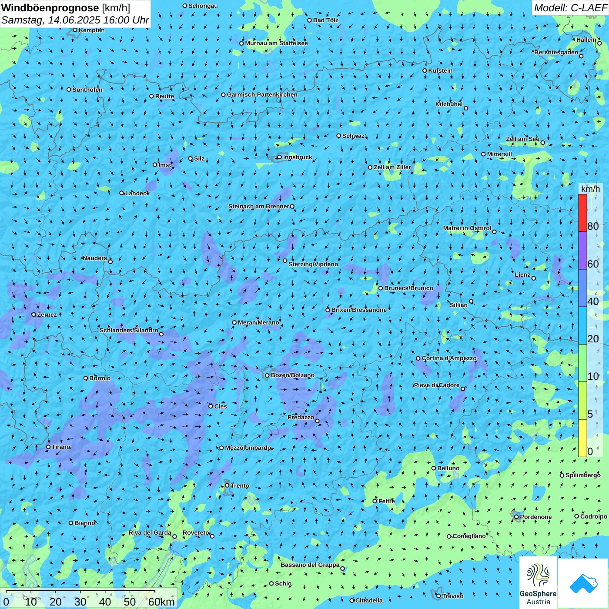Image resolution: width=609 pixels, height=609 pixels.
Task: Click the 'Matrei in Osttirol' label
Action: [467, 228]
